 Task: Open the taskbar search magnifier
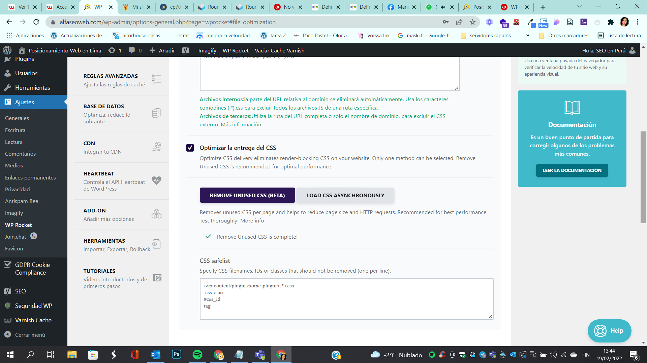point(30,355)
